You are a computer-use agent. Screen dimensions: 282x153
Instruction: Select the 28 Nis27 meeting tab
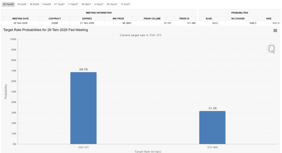click(86, 4)
